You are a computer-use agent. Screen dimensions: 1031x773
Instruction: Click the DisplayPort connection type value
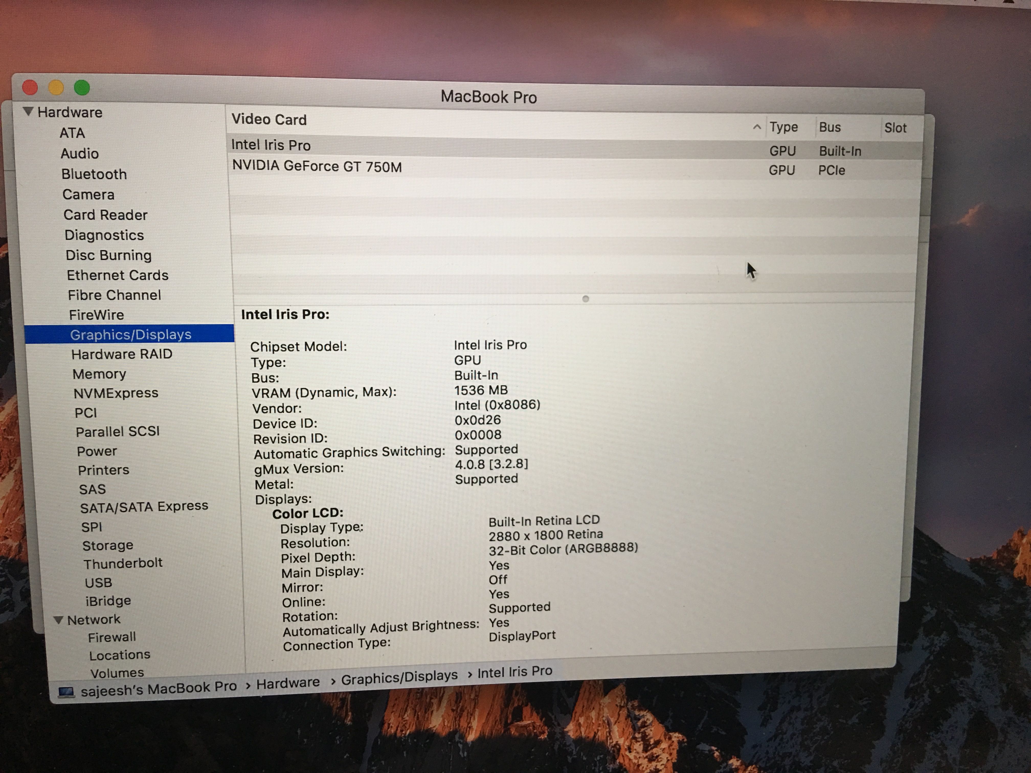[522, 636]
